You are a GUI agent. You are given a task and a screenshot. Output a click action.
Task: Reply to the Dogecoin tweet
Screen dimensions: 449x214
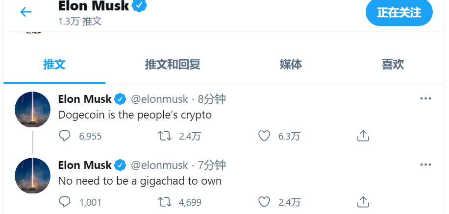(65, 136)
